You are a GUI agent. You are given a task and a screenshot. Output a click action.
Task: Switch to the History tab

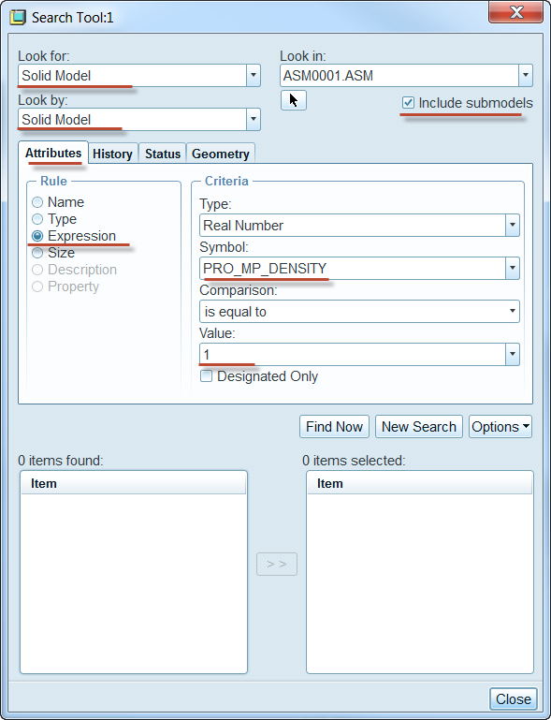click(x=112, y=154)
